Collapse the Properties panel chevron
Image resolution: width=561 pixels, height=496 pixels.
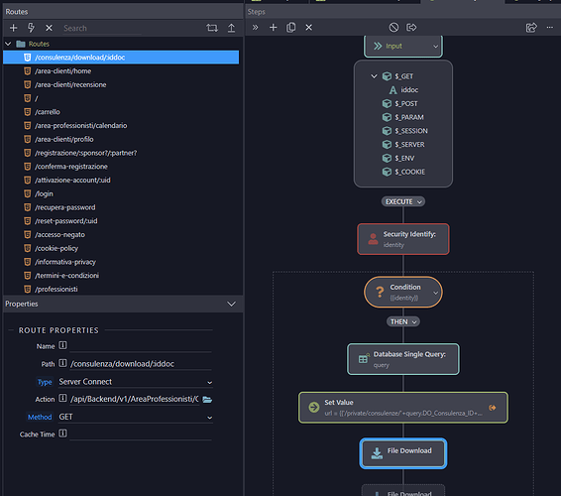232,304
